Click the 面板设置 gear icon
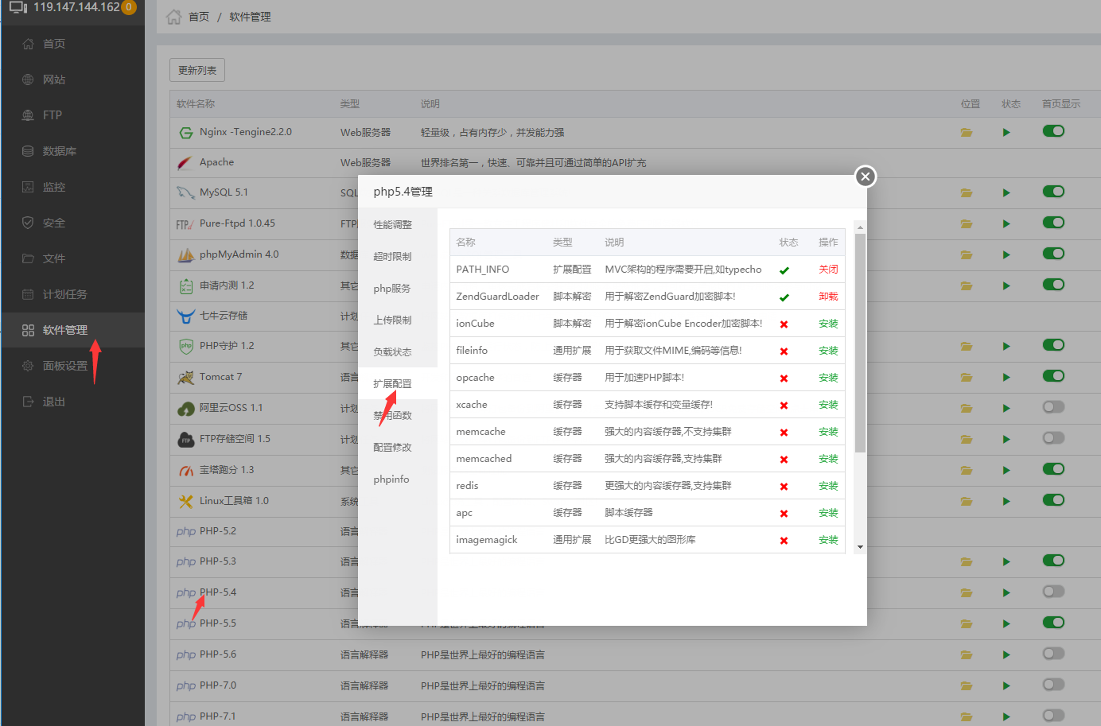Viewport: 1101px width, 726px height. coord(28,366)
